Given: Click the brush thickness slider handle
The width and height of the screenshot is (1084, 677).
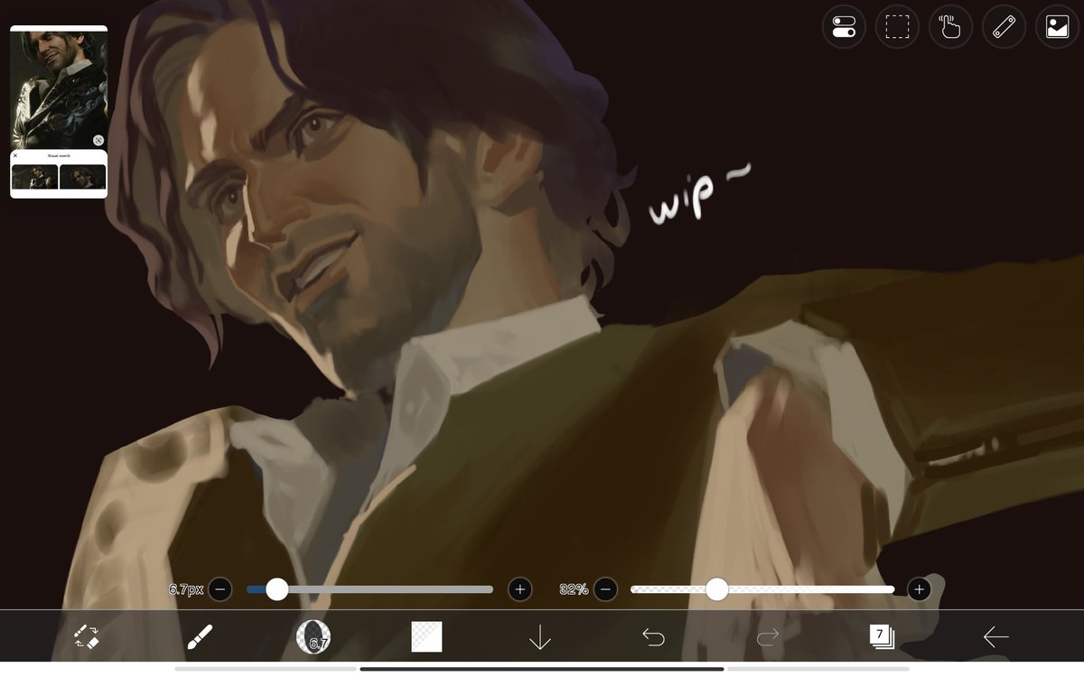Looking at the screenshot, I should point(277,589).
